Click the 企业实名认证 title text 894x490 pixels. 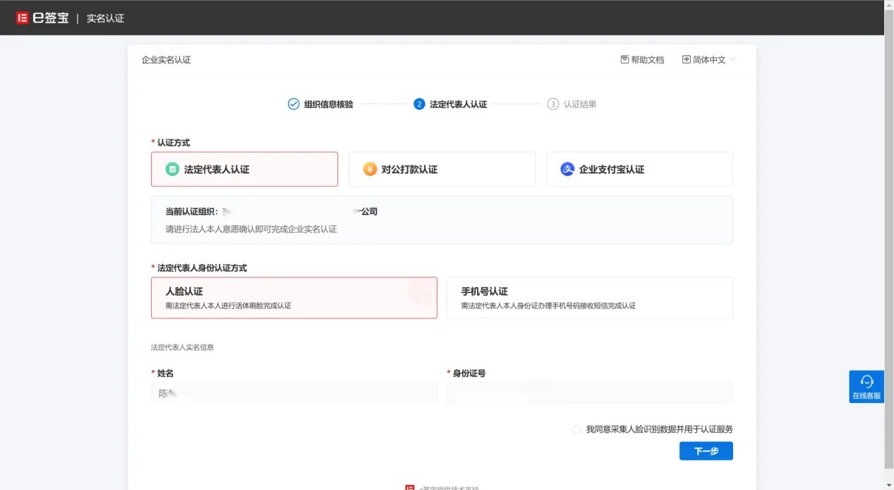(167, 60)
